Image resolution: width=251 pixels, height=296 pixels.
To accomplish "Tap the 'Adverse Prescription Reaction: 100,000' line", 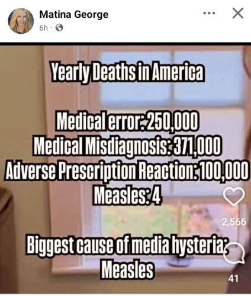I will click(x=126, y=170).
